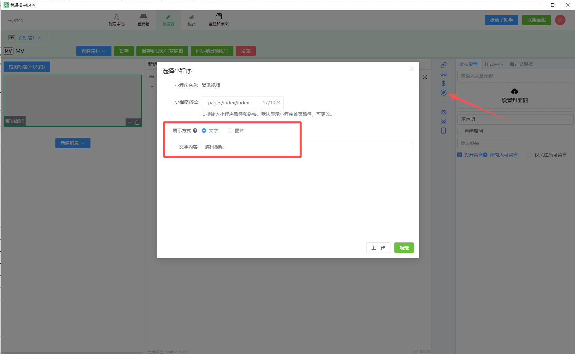Select the 图片 display mode radio button
The image size is (575, 354).
tap(230, 131)
